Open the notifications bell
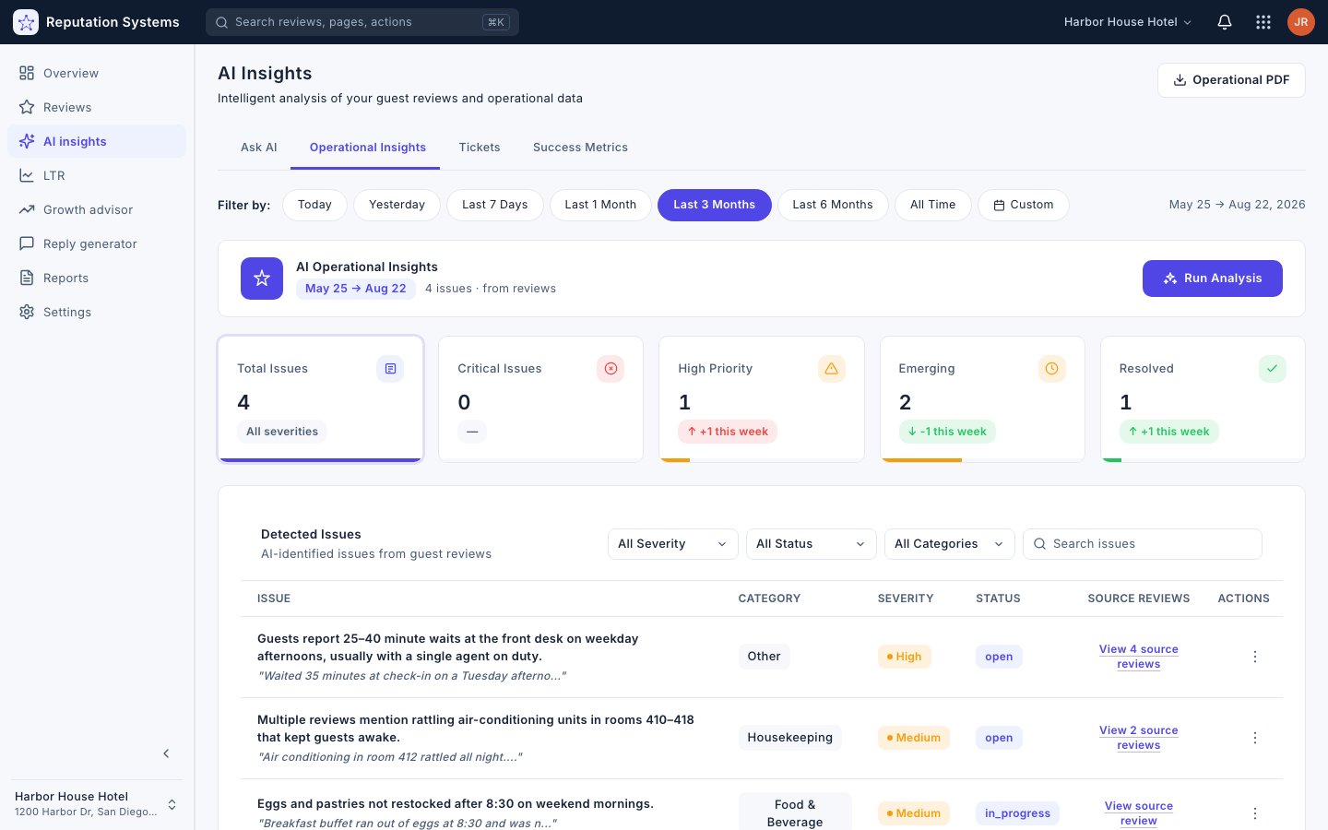The height and width of the screenshot is (830, 1328). [x=1225, y=22]
